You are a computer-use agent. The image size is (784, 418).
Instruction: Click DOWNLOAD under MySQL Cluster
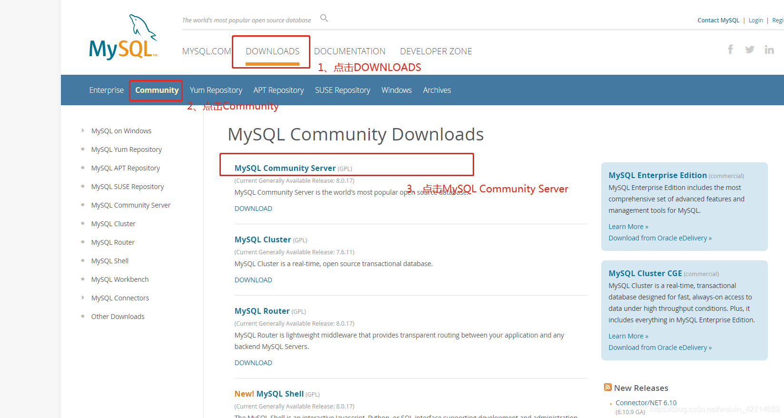pyautogui.click(x=253, y=280)
